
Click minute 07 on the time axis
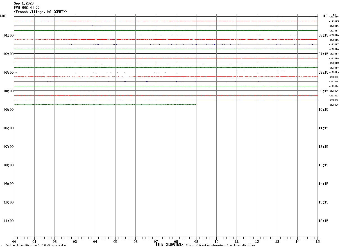pos(156,242)
